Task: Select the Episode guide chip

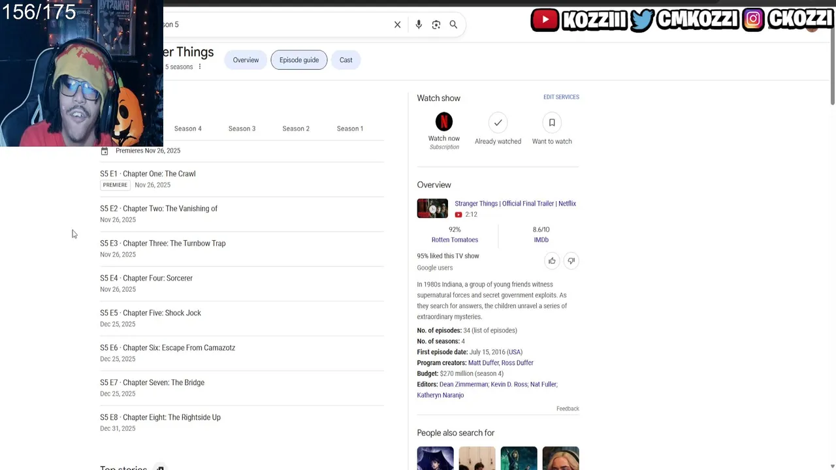Action: [299, 60]
